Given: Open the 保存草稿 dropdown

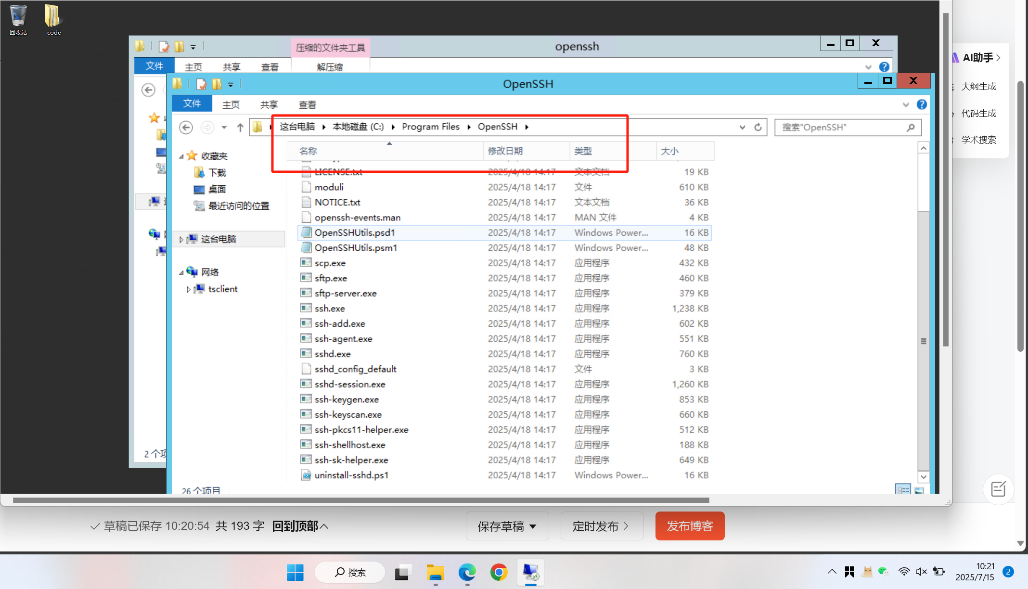Looking at the screenshot, I should 533,526.
